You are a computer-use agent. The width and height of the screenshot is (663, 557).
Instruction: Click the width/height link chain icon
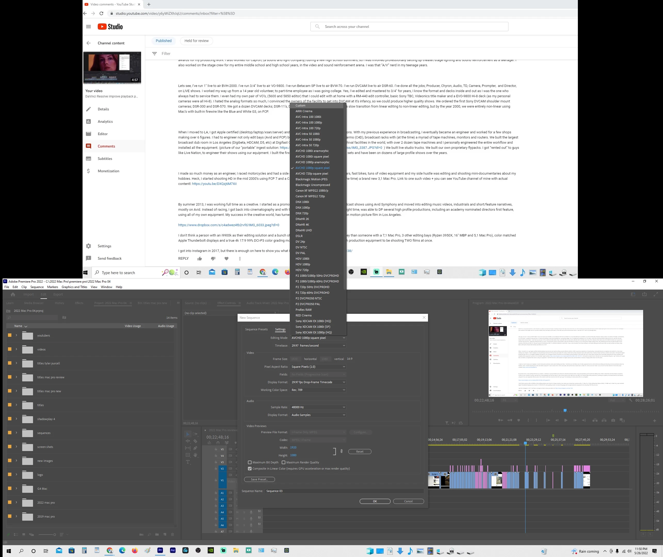click(x=342, y=451)
